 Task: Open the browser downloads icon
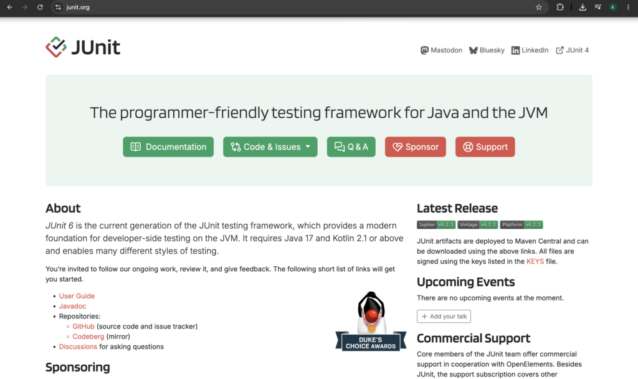click(583, 7)
